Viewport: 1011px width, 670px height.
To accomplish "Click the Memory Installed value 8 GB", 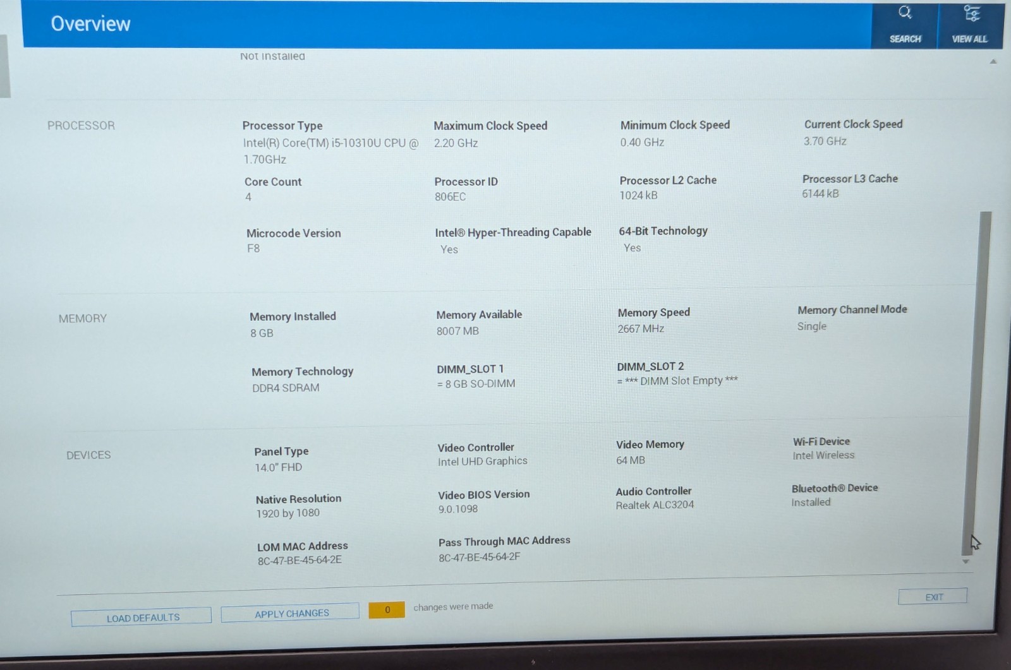I will click(262, 333).
